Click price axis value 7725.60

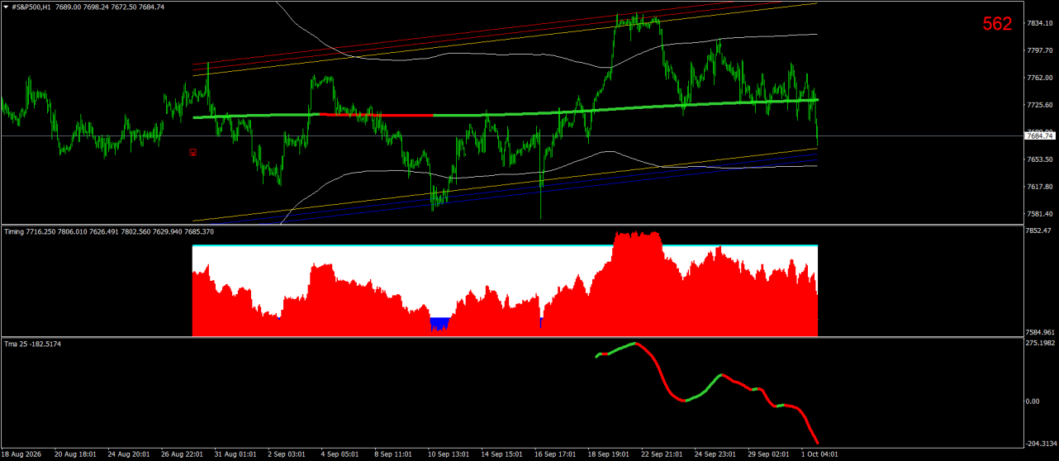[1040, 105]
